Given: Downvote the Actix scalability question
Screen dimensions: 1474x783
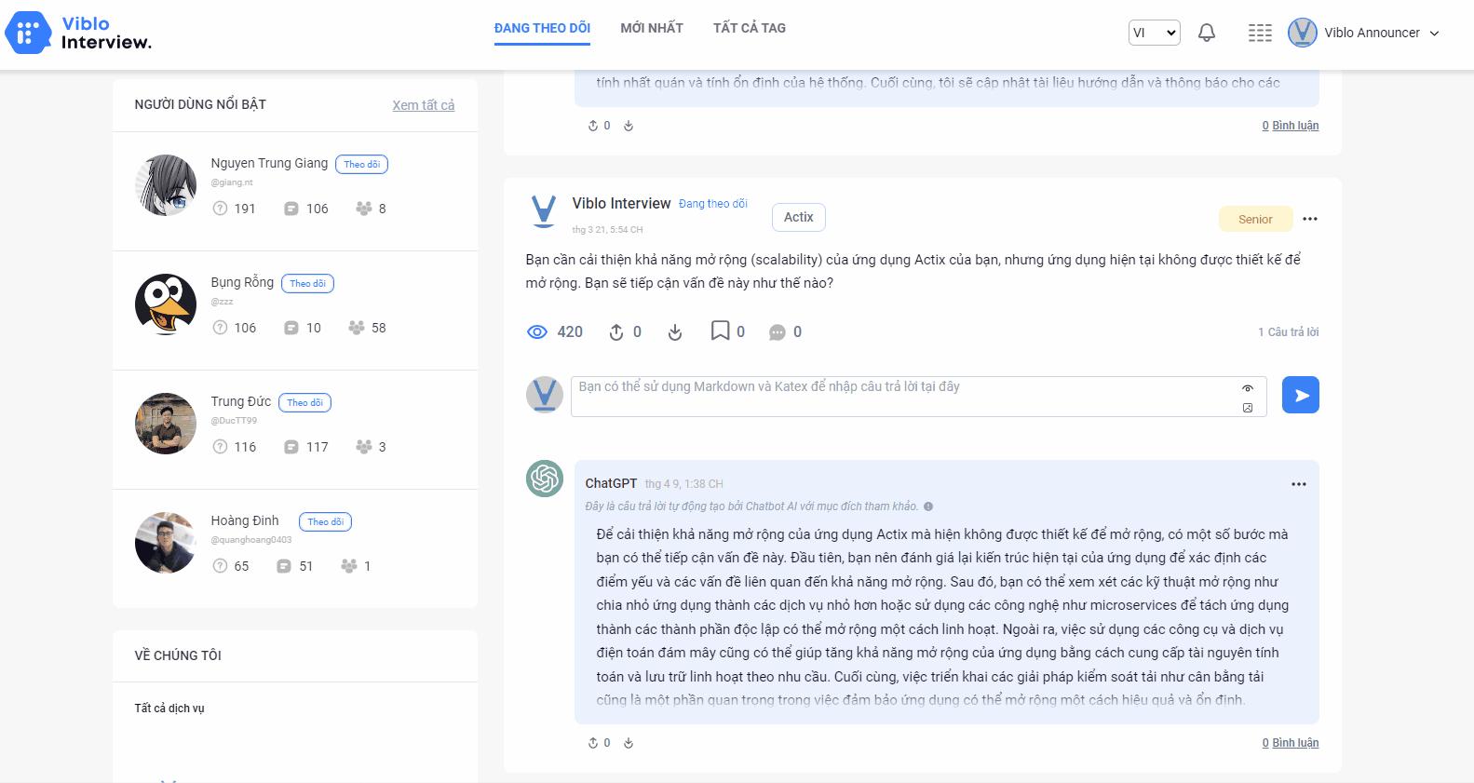Looking at the screenshot, I should [x=675, y=331].
